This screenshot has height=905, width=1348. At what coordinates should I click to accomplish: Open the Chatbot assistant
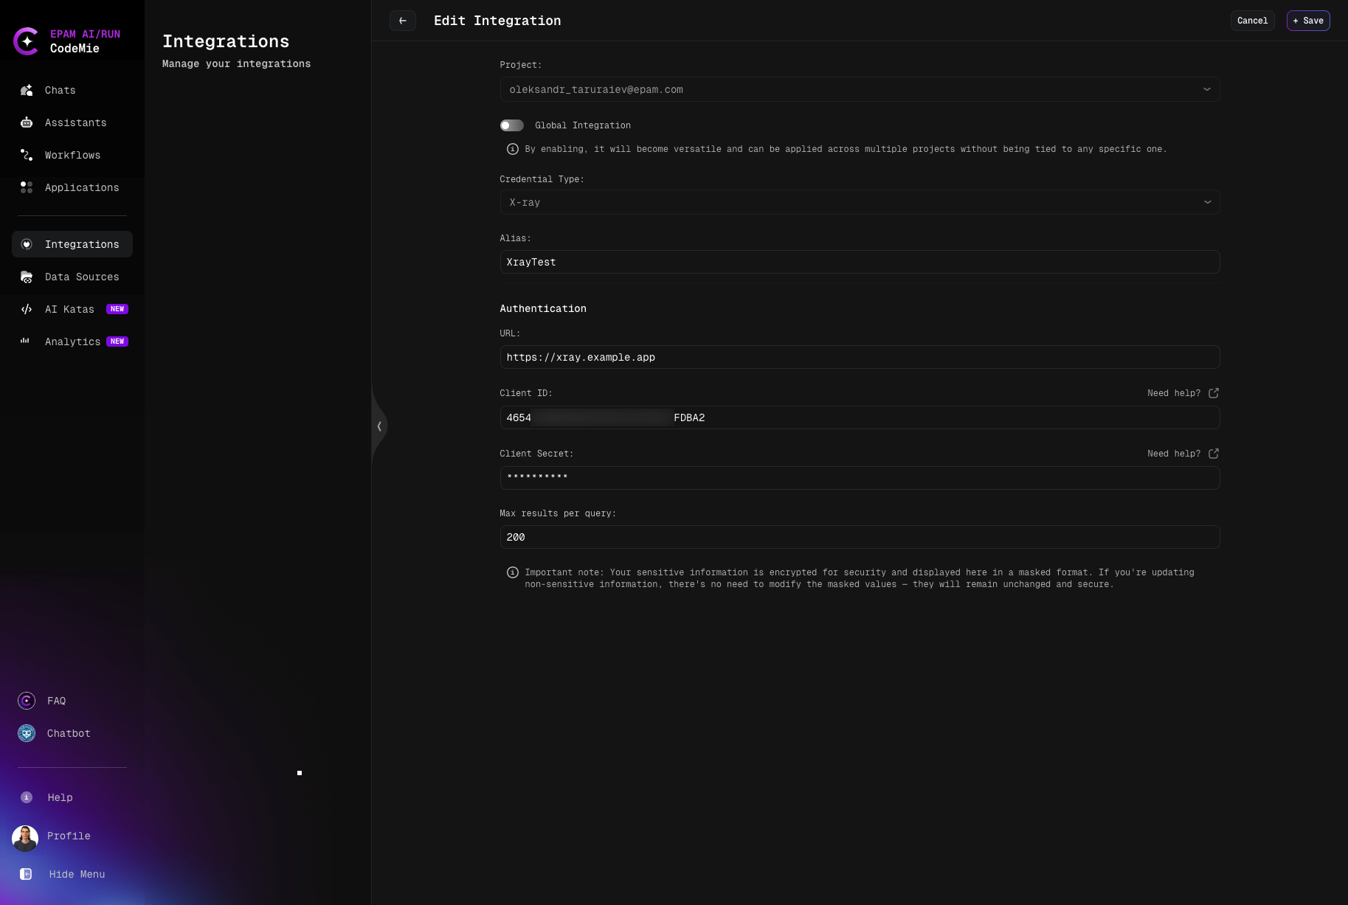68,733
